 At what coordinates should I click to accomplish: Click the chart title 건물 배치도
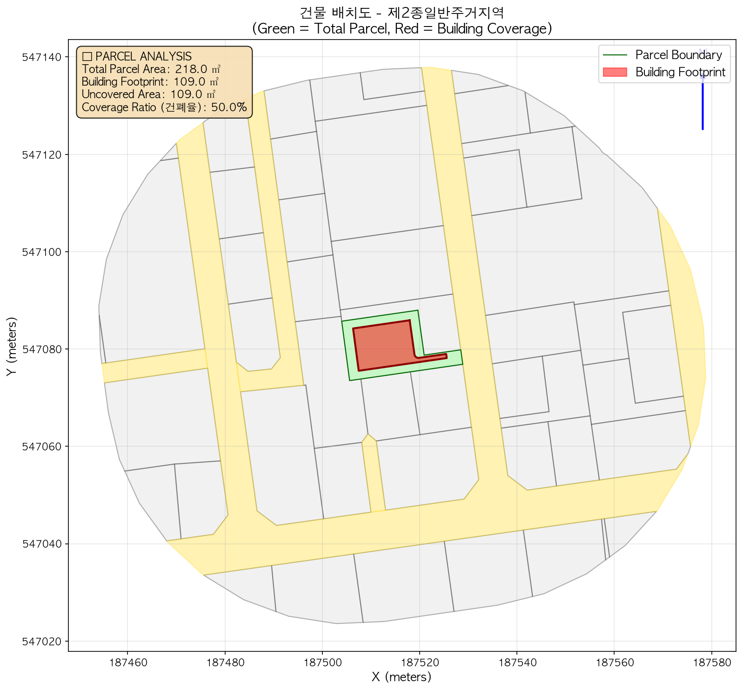click(x=402, y=12)
